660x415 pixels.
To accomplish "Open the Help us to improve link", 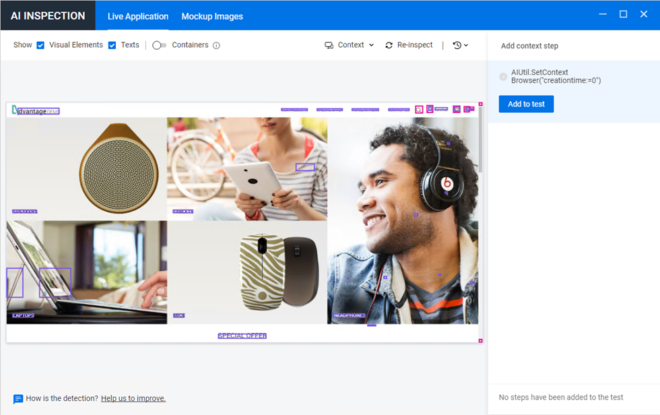I will tap(133, 399).
